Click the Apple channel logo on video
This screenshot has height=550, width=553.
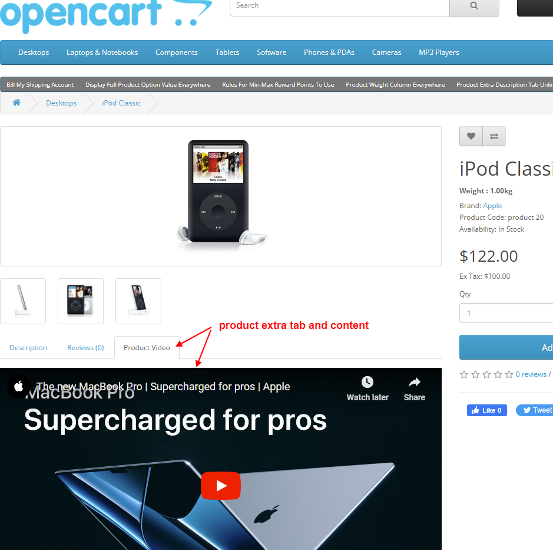coord(19,387)
